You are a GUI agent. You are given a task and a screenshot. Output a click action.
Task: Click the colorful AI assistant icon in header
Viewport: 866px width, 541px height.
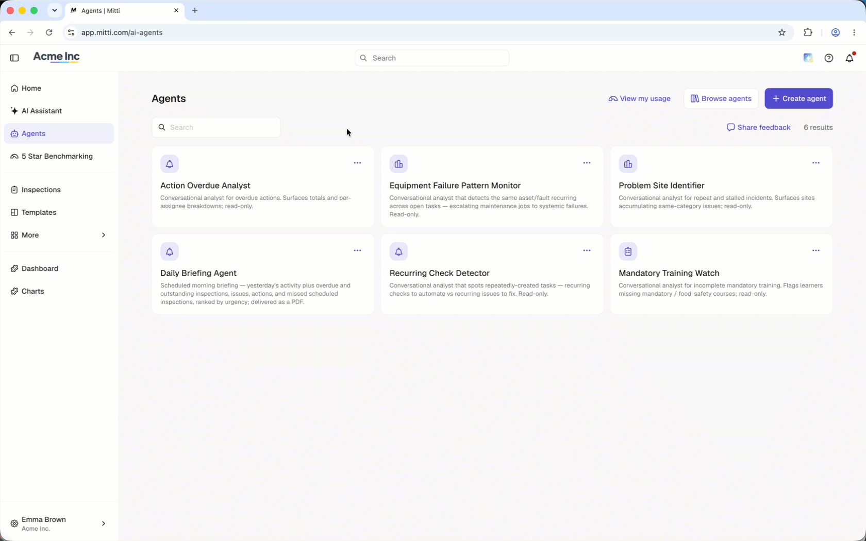click(808, 58)
